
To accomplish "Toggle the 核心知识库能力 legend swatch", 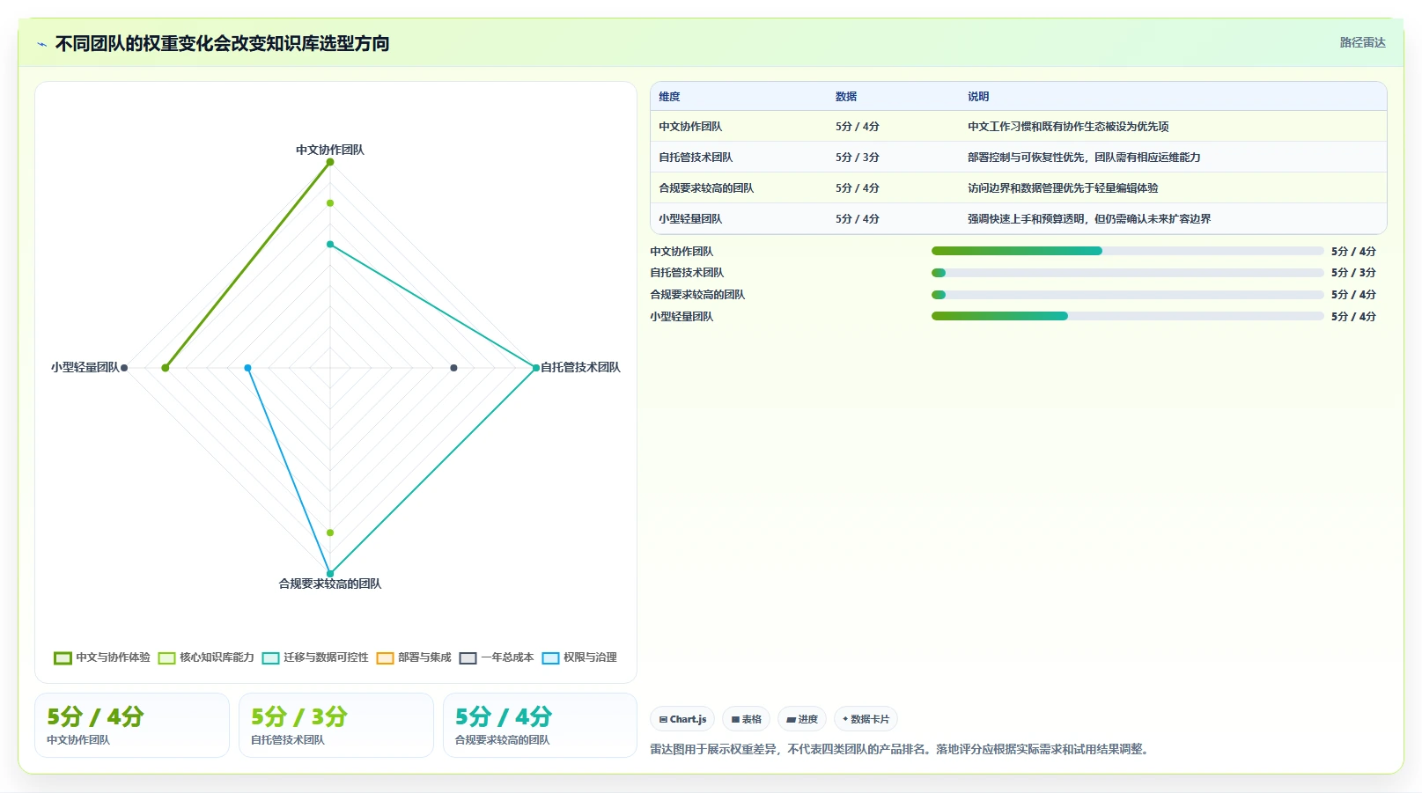I will (x=166, y=658).
